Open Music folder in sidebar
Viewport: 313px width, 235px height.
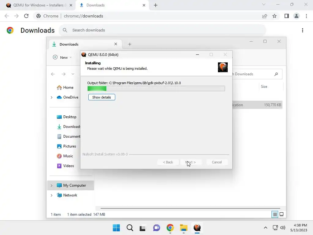65,156
